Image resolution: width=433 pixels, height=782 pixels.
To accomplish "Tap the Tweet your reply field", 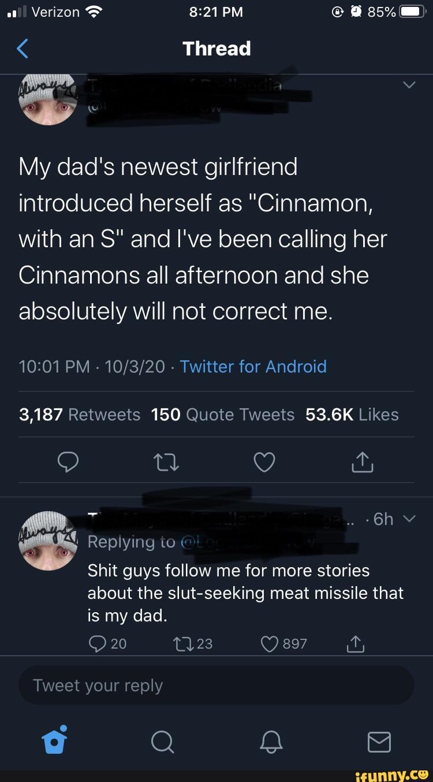I will (216, 686).
